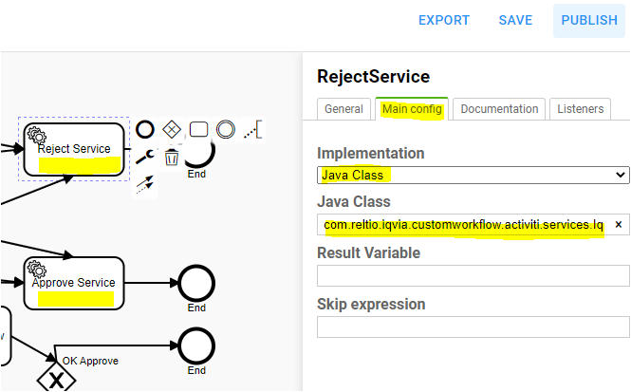
Task: Open the Listeners tab
Action: coord(580,109)
